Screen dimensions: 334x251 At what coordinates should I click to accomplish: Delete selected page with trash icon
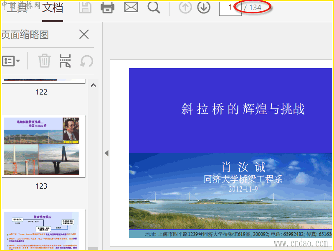pyautogui.click(x=44, y=61)
